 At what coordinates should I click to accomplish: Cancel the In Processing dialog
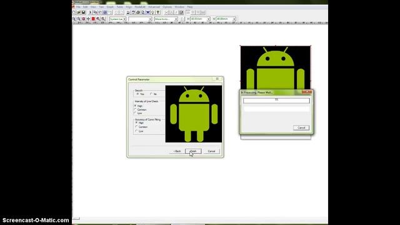pyautogui.click(x=301, y=127)
